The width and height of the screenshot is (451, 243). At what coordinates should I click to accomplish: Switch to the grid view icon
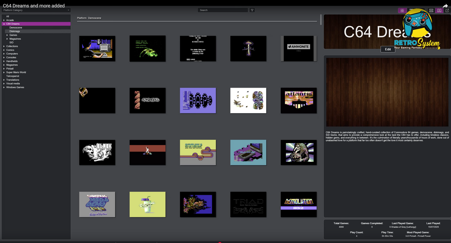pyautogui.click(x=402, y=10)
